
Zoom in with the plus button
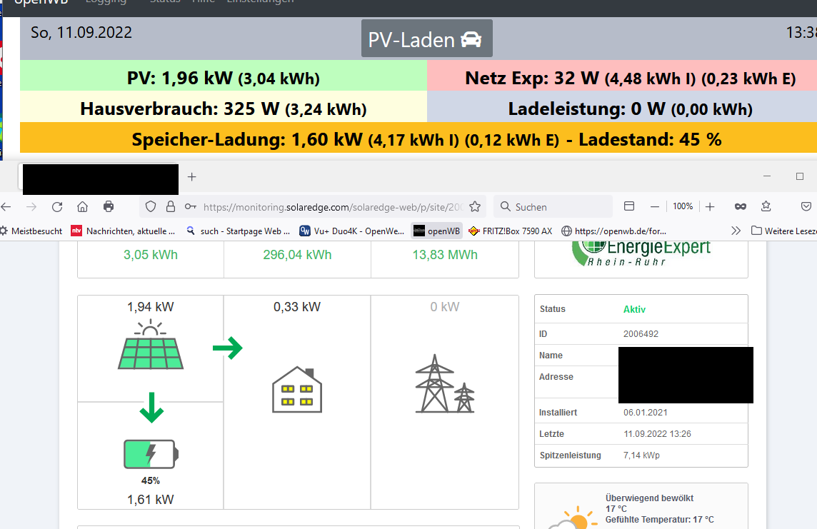[710, 207]
